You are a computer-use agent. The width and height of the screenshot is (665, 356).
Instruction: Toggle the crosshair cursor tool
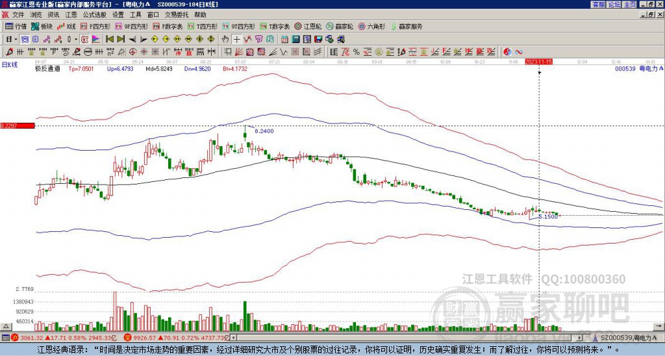pos(236,40)
